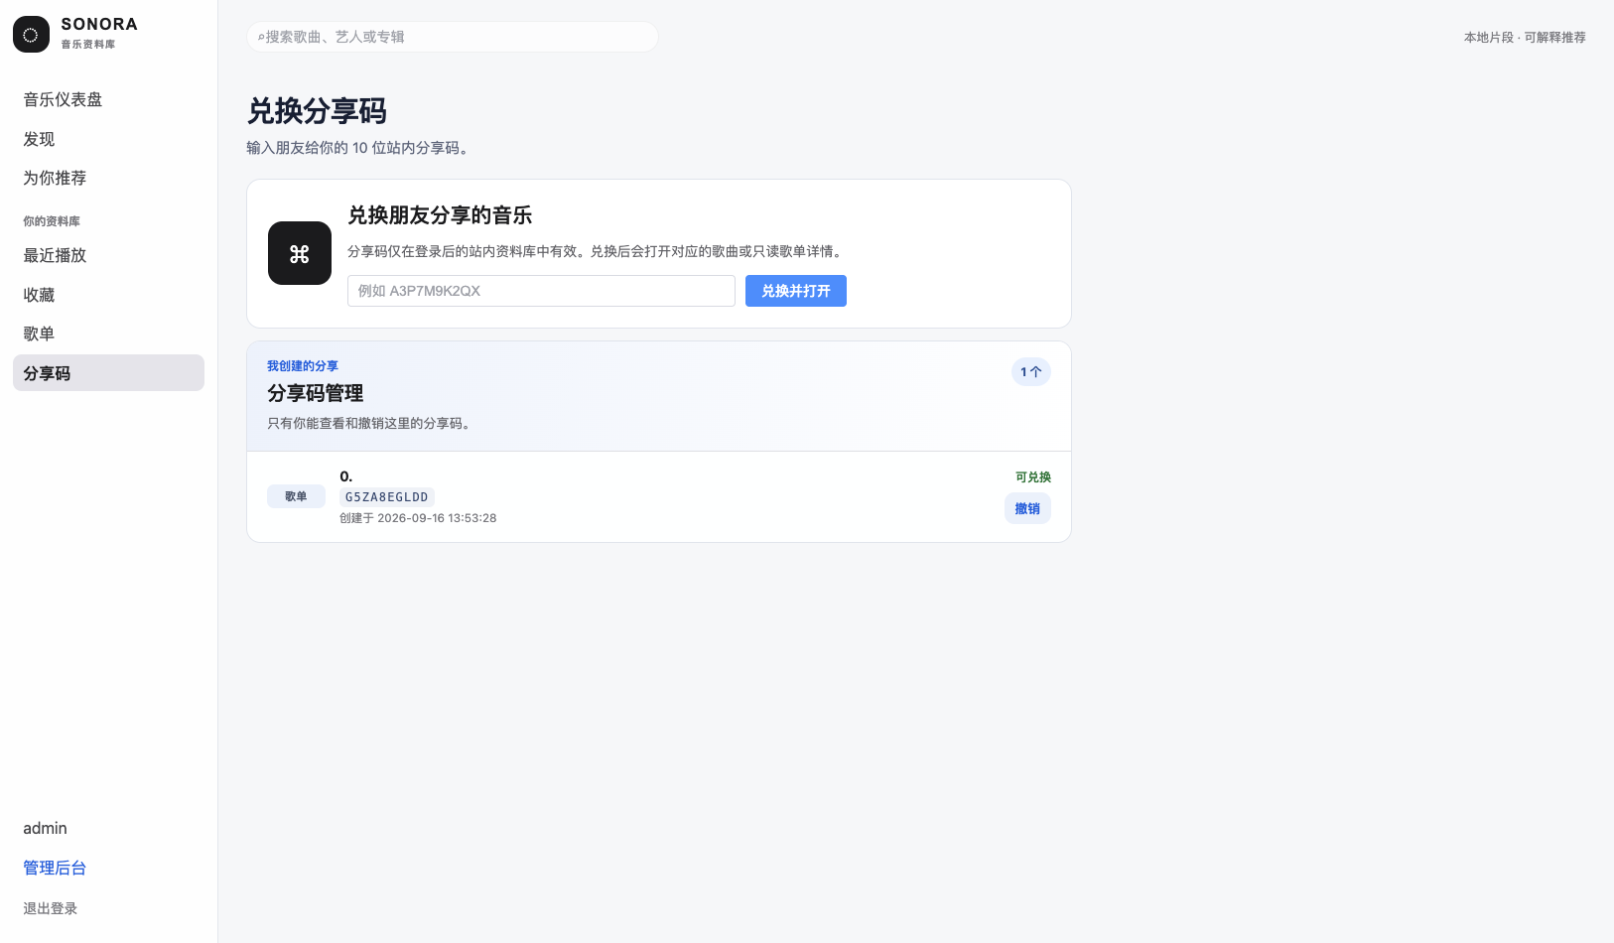Click the 歌单 type badge

[296, 496]
